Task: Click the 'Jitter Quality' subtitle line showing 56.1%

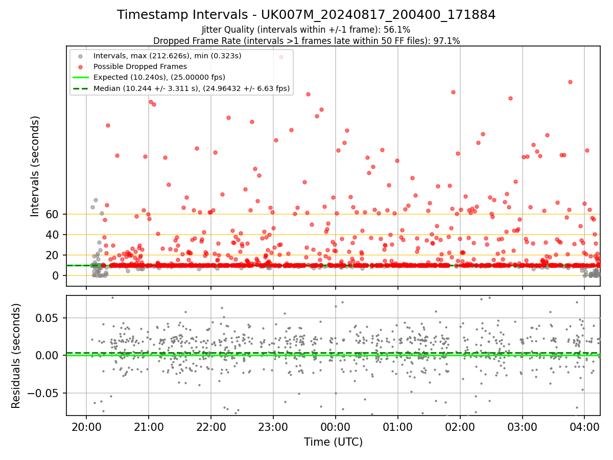Action: 306,30
